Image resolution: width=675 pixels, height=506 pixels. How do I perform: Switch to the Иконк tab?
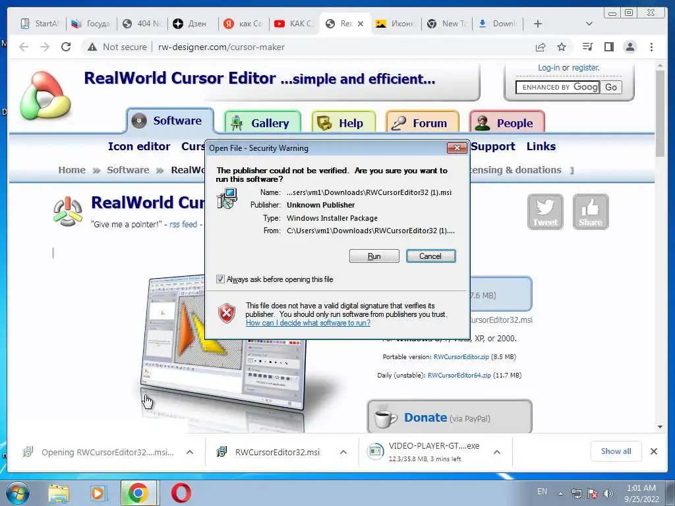point(396,24)
